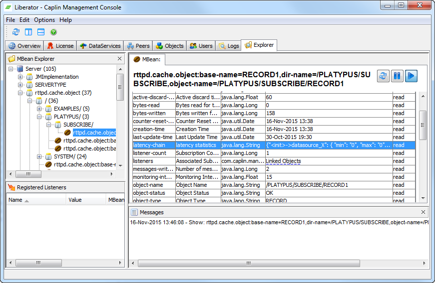
Task: Select the bytes-written attribute cell
Action: (154, 113)
